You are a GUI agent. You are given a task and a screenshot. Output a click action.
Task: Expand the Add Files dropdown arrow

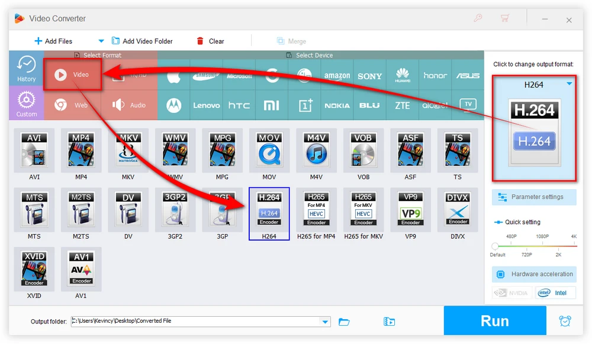[x=101, y=41]
